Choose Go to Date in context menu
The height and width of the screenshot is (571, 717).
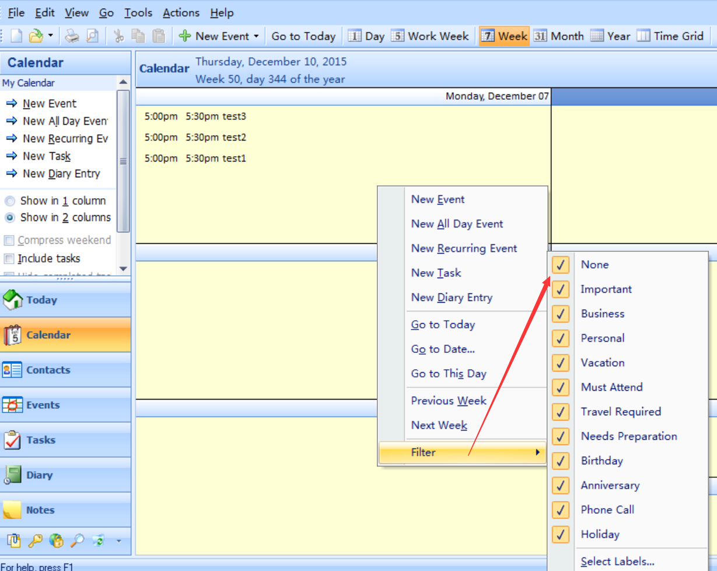click(442, 349)
